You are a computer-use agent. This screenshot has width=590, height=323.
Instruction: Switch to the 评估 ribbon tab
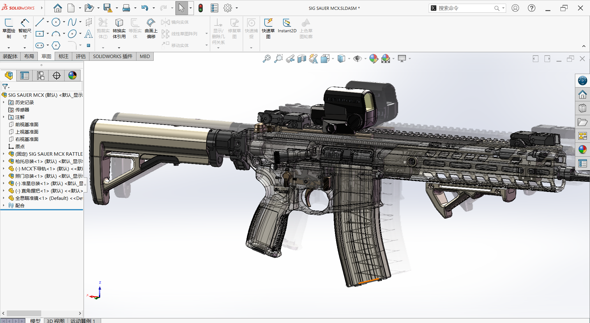click(x=81, y=56)
